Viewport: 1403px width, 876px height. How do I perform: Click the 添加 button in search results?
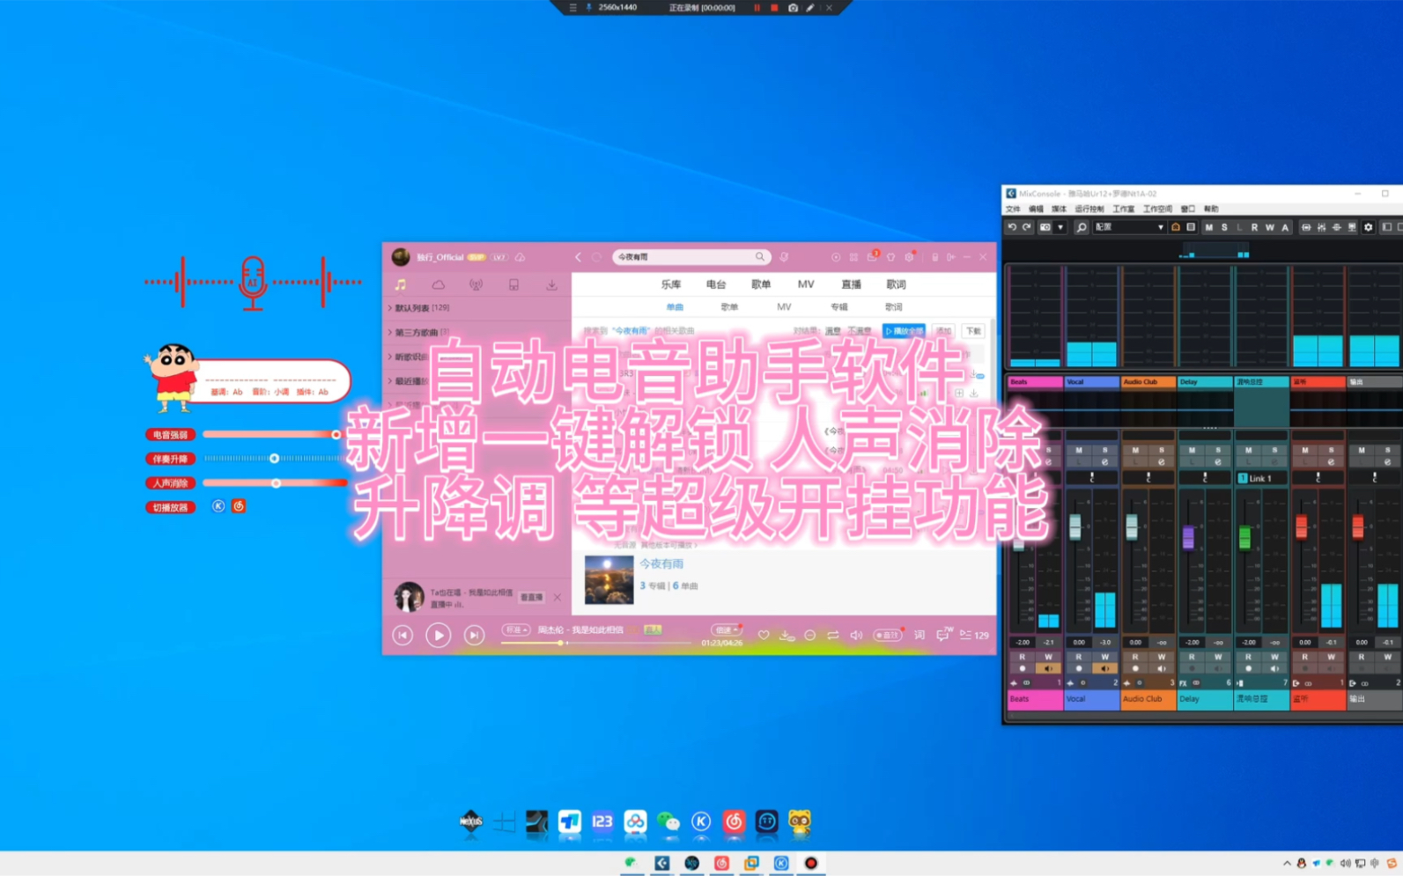pyautogui.click(x=944, y=331)
